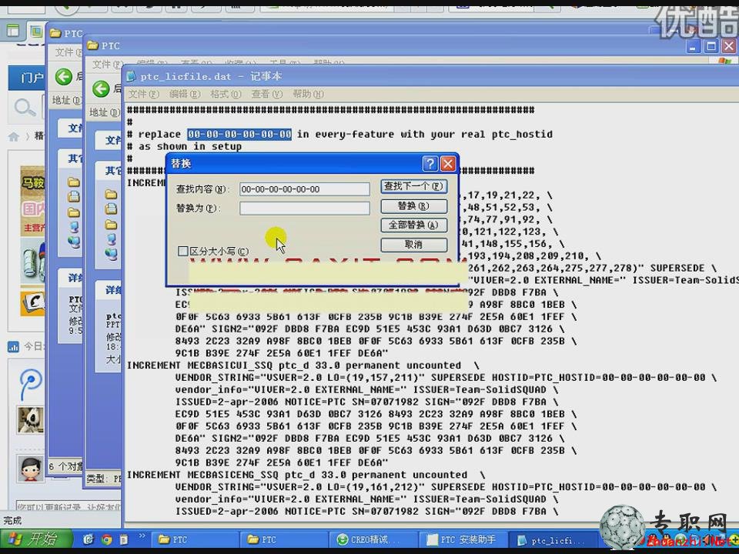This screenshot has height=554, width=739.
Task: Open Notepad File menu (文件)
Action: [x=144, y=94]
